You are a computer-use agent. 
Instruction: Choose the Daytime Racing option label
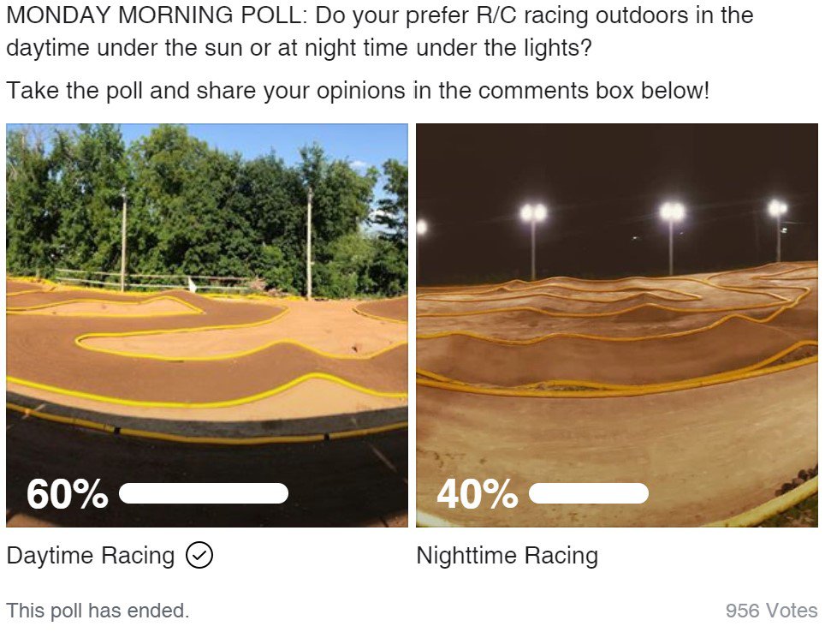91,556
